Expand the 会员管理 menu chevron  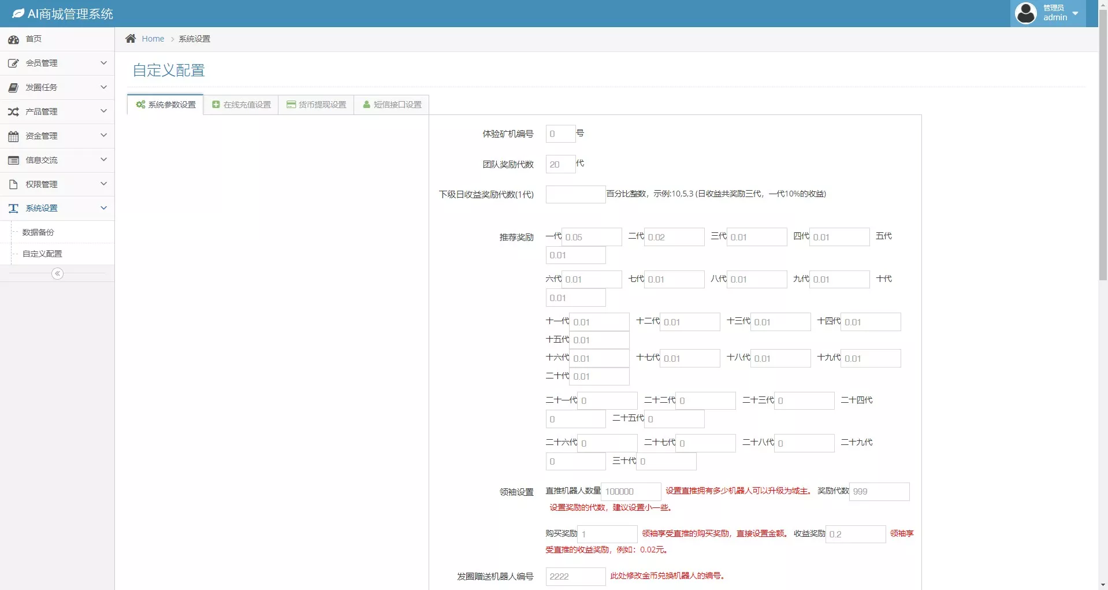coord(103,63)
